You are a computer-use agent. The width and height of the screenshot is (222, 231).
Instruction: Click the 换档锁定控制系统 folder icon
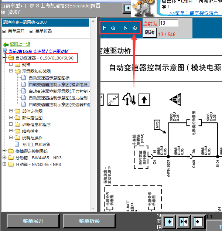coord(11,151)
